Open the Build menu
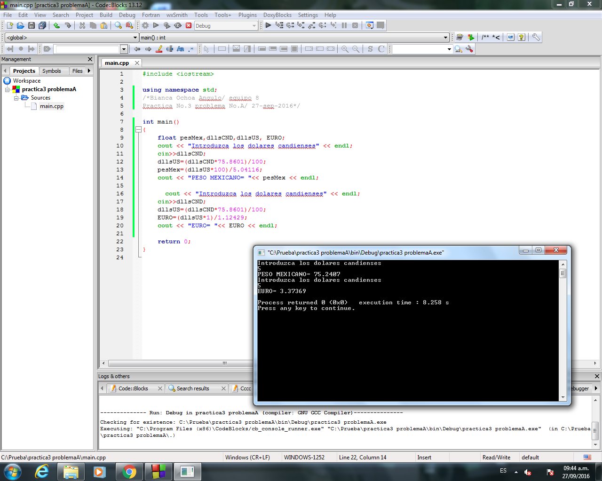The image size is (602, 481). 106,15
